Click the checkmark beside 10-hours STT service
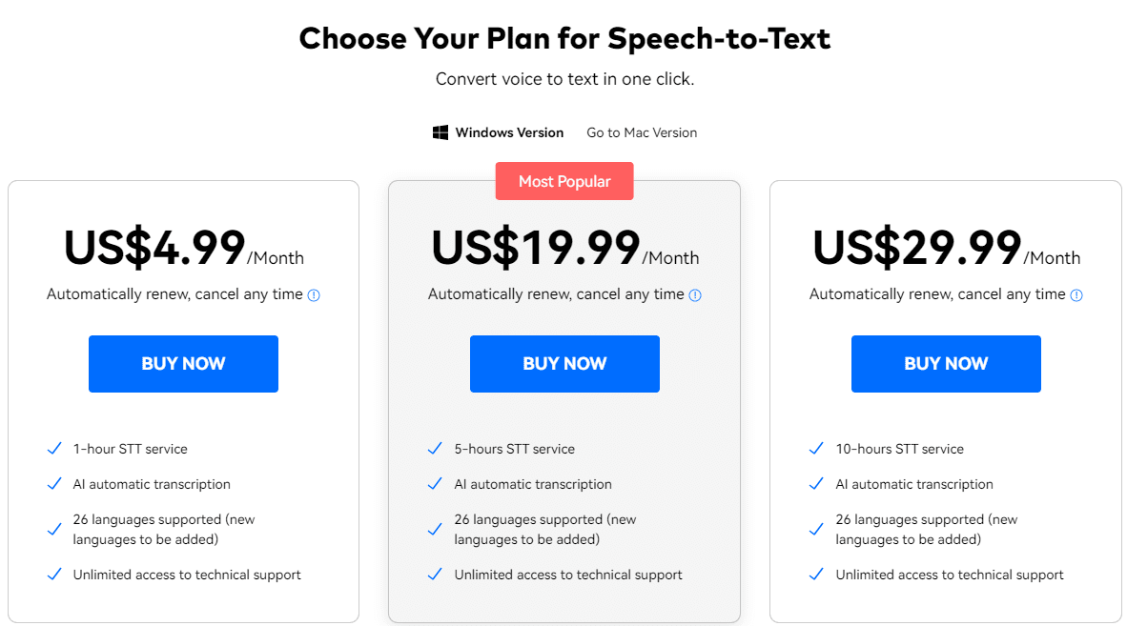This screenshot has width=1127, height=626. point(816,449)
